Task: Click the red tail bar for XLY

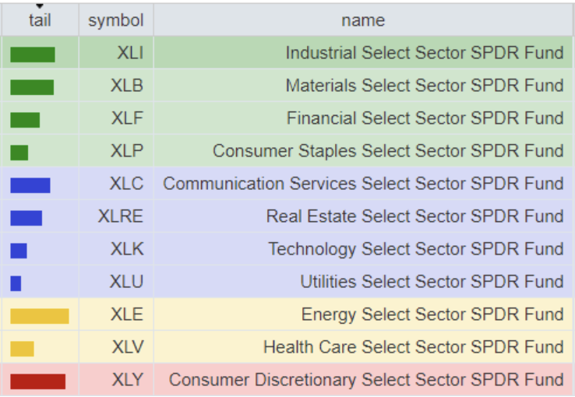Action: (37, 381)
